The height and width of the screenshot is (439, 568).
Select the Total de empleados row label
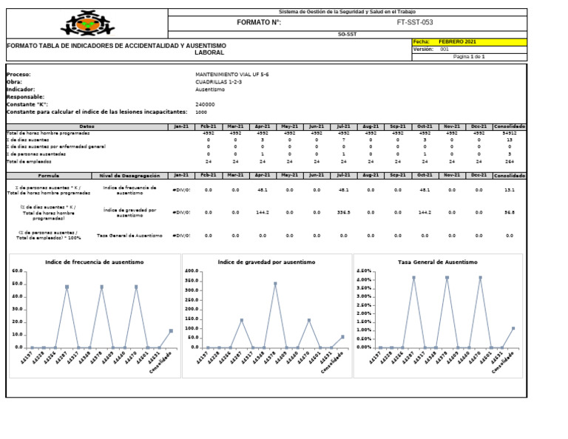coord(29,162)
